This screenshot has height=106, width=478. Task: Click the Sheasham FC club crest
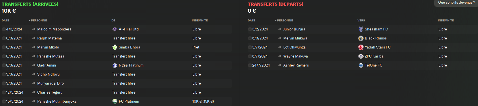click(x=361, y=29)
